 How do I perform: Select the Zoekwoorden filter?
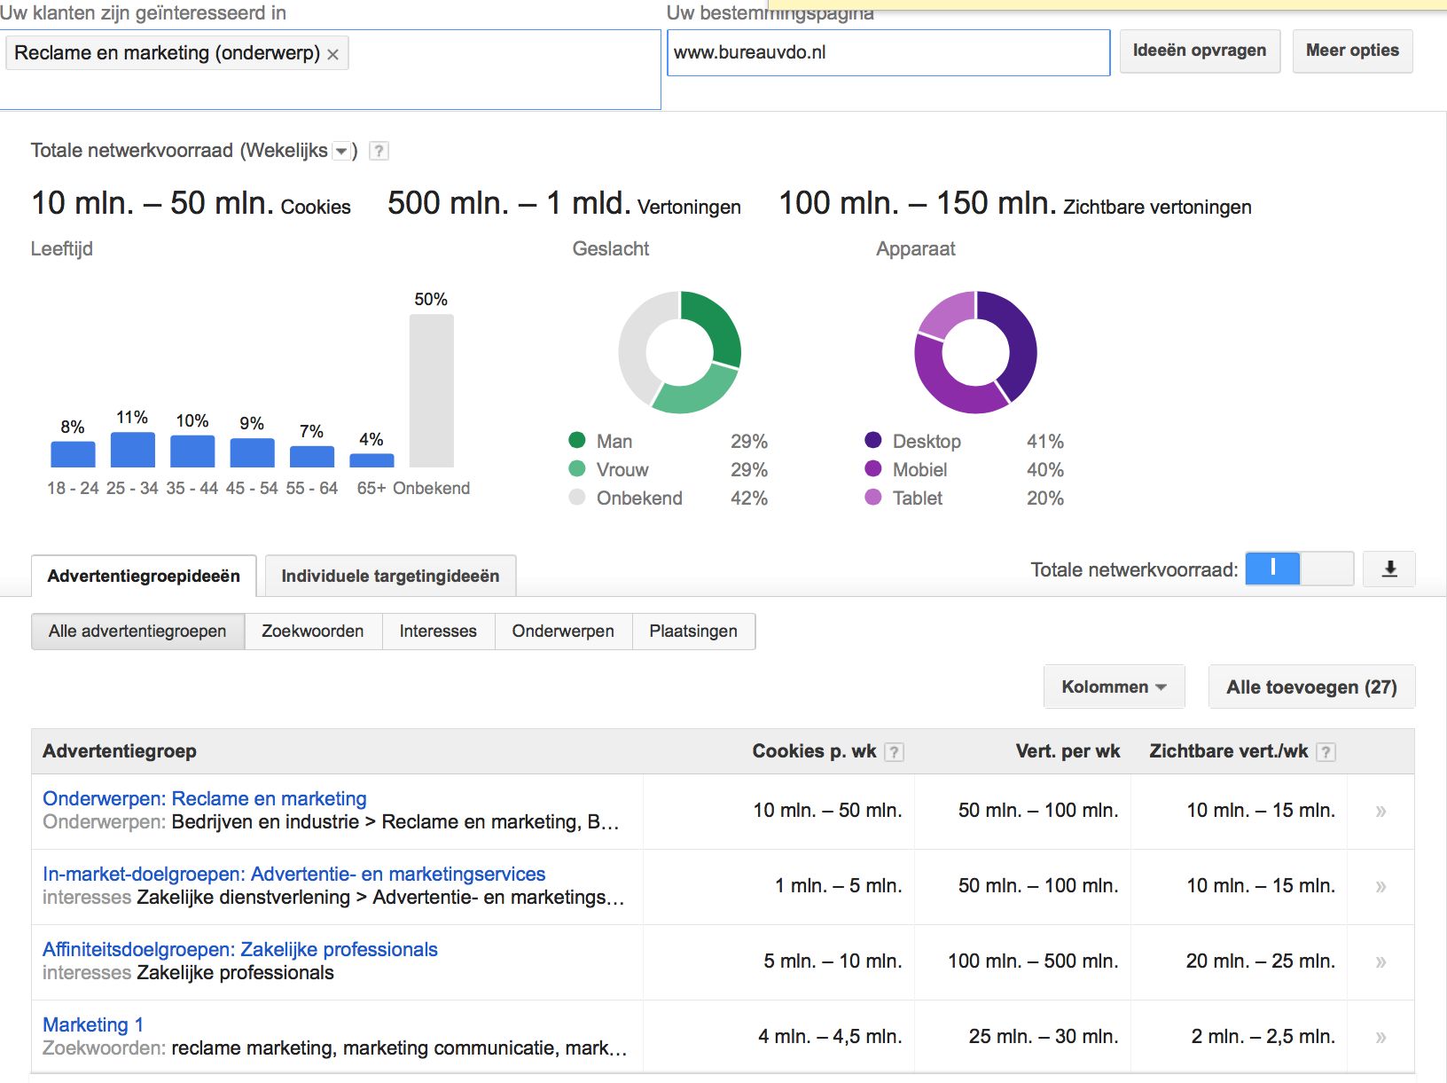click(x=313, y=632)
